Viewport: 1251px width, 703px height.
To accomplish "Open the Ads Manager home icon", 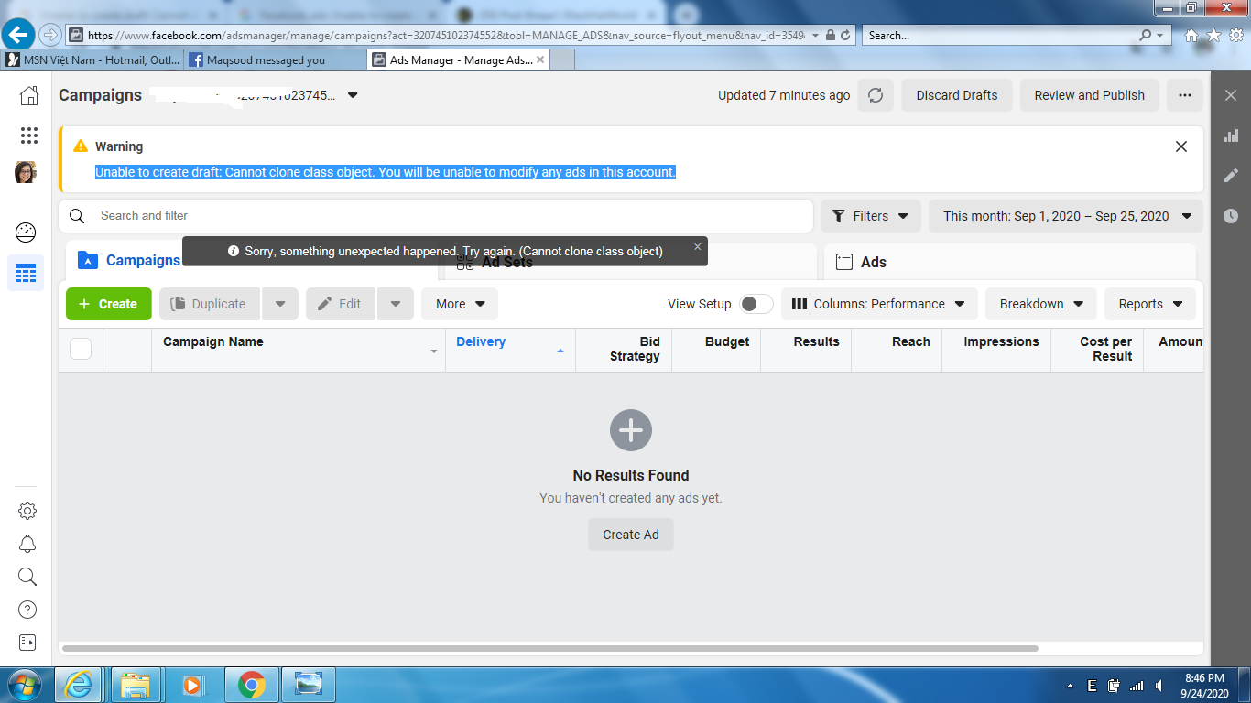I will pyautogui.click(x=29, y=95).
